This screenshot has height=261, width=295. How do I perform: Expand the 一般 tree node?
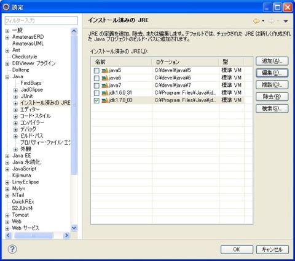click(x=7, y=31)
